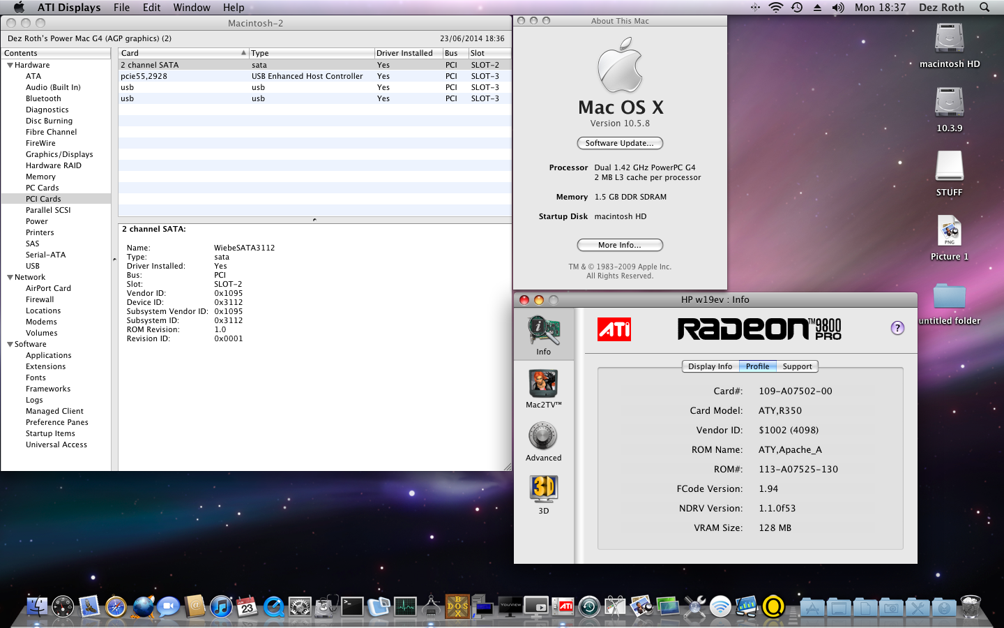Click More Info in About This Mac
Screen dimensions: 1004x628
620,245
